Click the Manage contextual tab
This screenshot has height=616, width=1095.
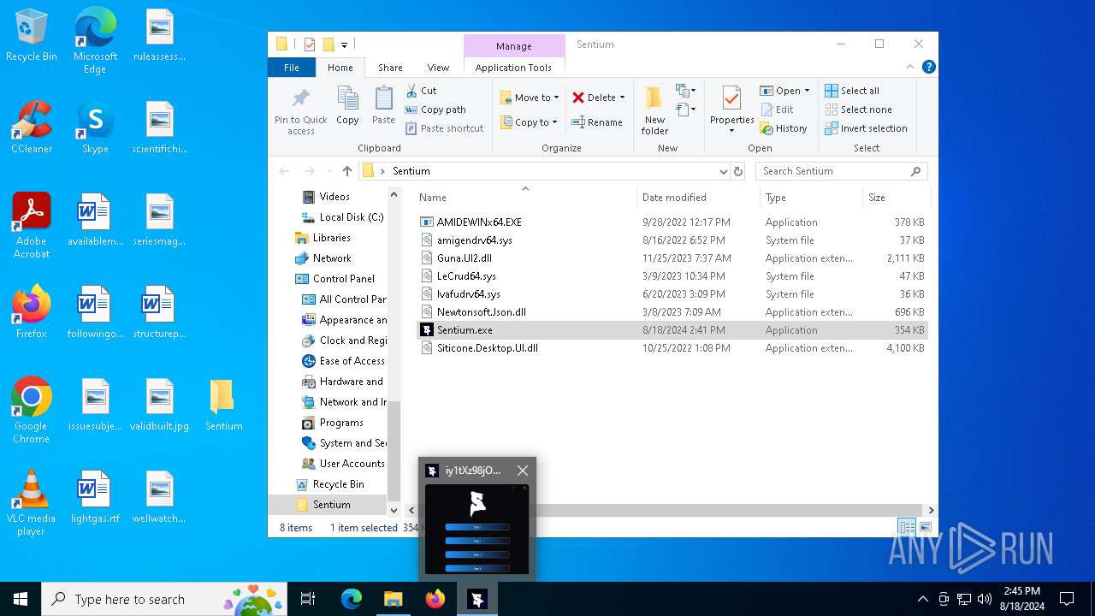pos(513,46)
